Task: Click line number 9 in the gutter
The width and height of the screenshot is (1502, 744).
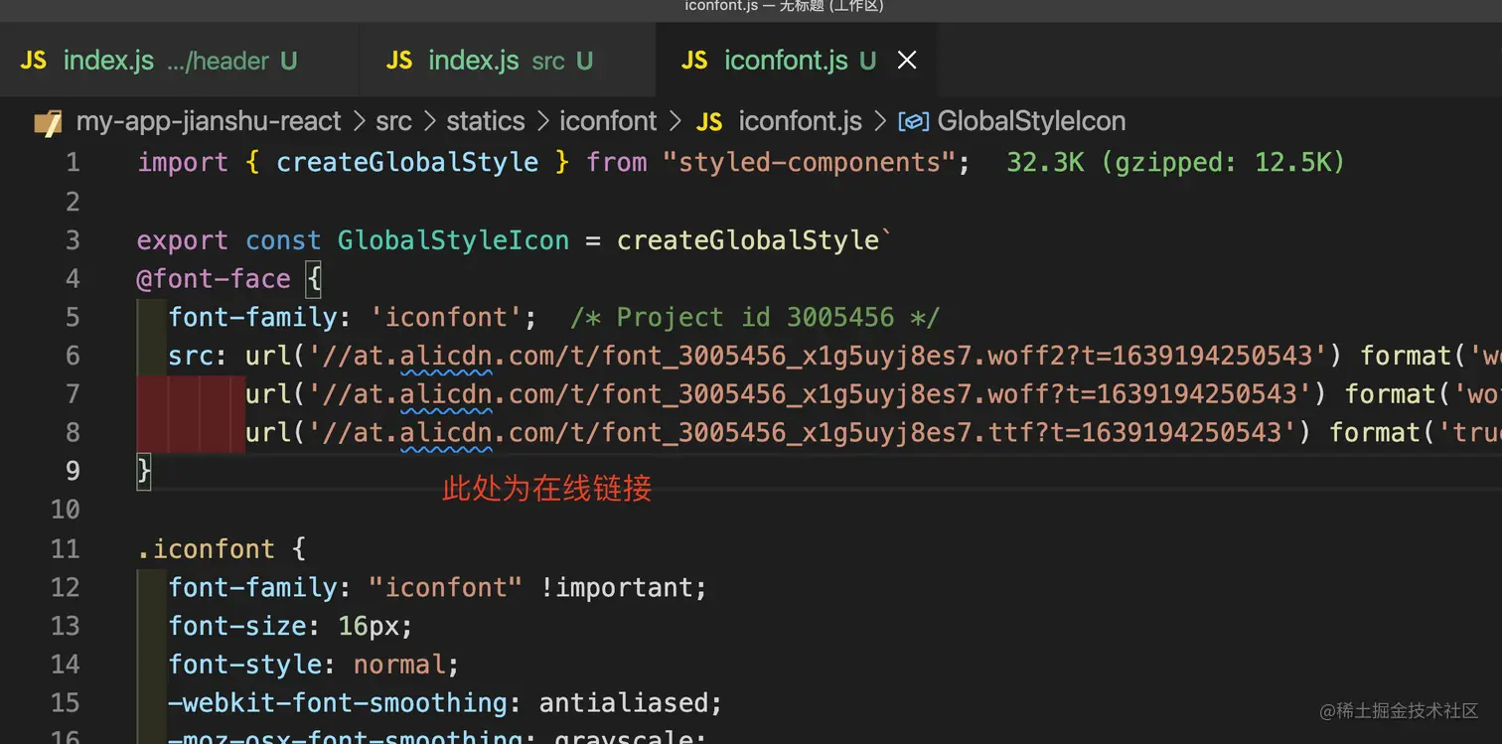Action: 73,470
